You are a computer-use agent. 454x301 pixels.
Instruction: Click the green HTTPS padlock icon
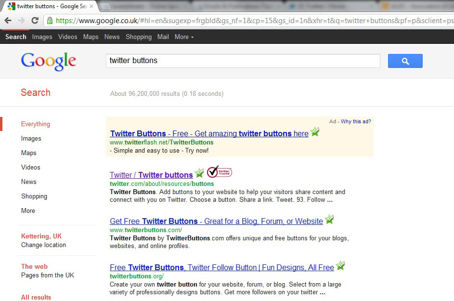(50, 20)
